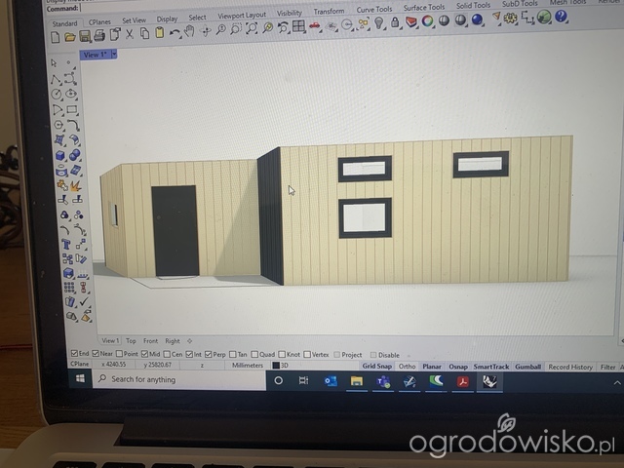Screen dimensions: 624x468
Task: Click the 3D layer color swatch
Action: pyautogui.click(x=276, y=366)
